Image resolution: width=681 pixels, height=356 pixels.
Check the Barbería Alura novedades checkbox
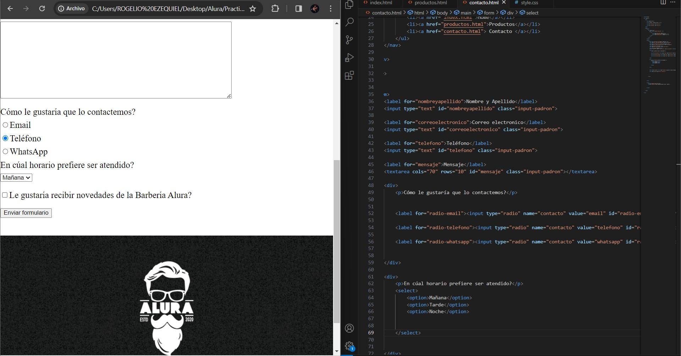(x=5, y=195)
